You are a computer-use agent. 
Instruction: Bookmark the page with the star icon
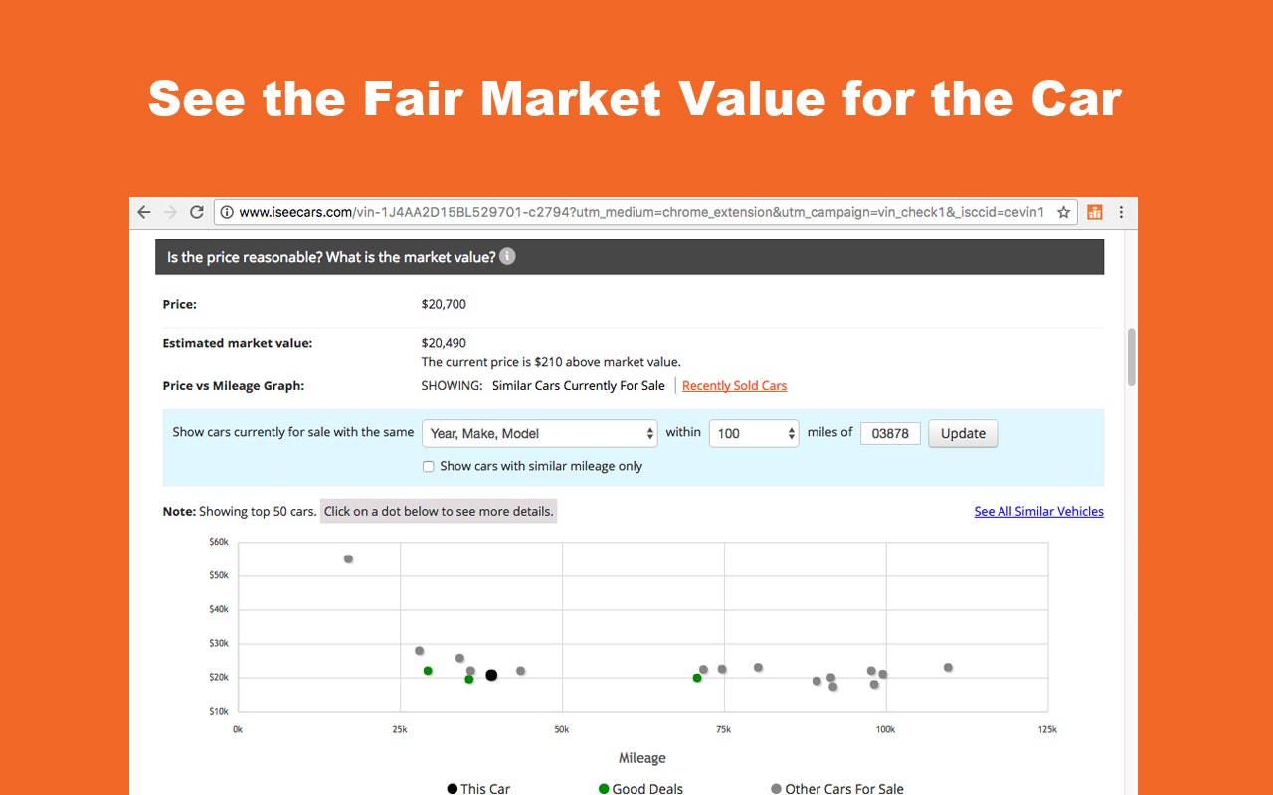[1063, 212]
